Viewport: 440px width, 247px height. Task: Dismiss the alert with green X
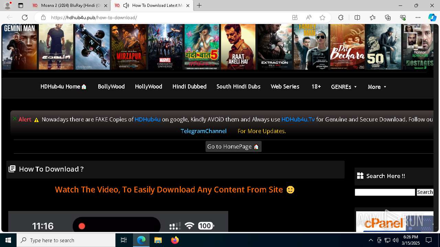click(x=15, y=119)
